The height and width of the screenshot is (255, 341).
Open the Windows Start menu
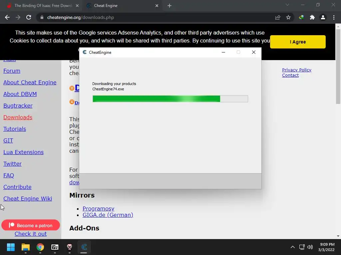(11, 247)
